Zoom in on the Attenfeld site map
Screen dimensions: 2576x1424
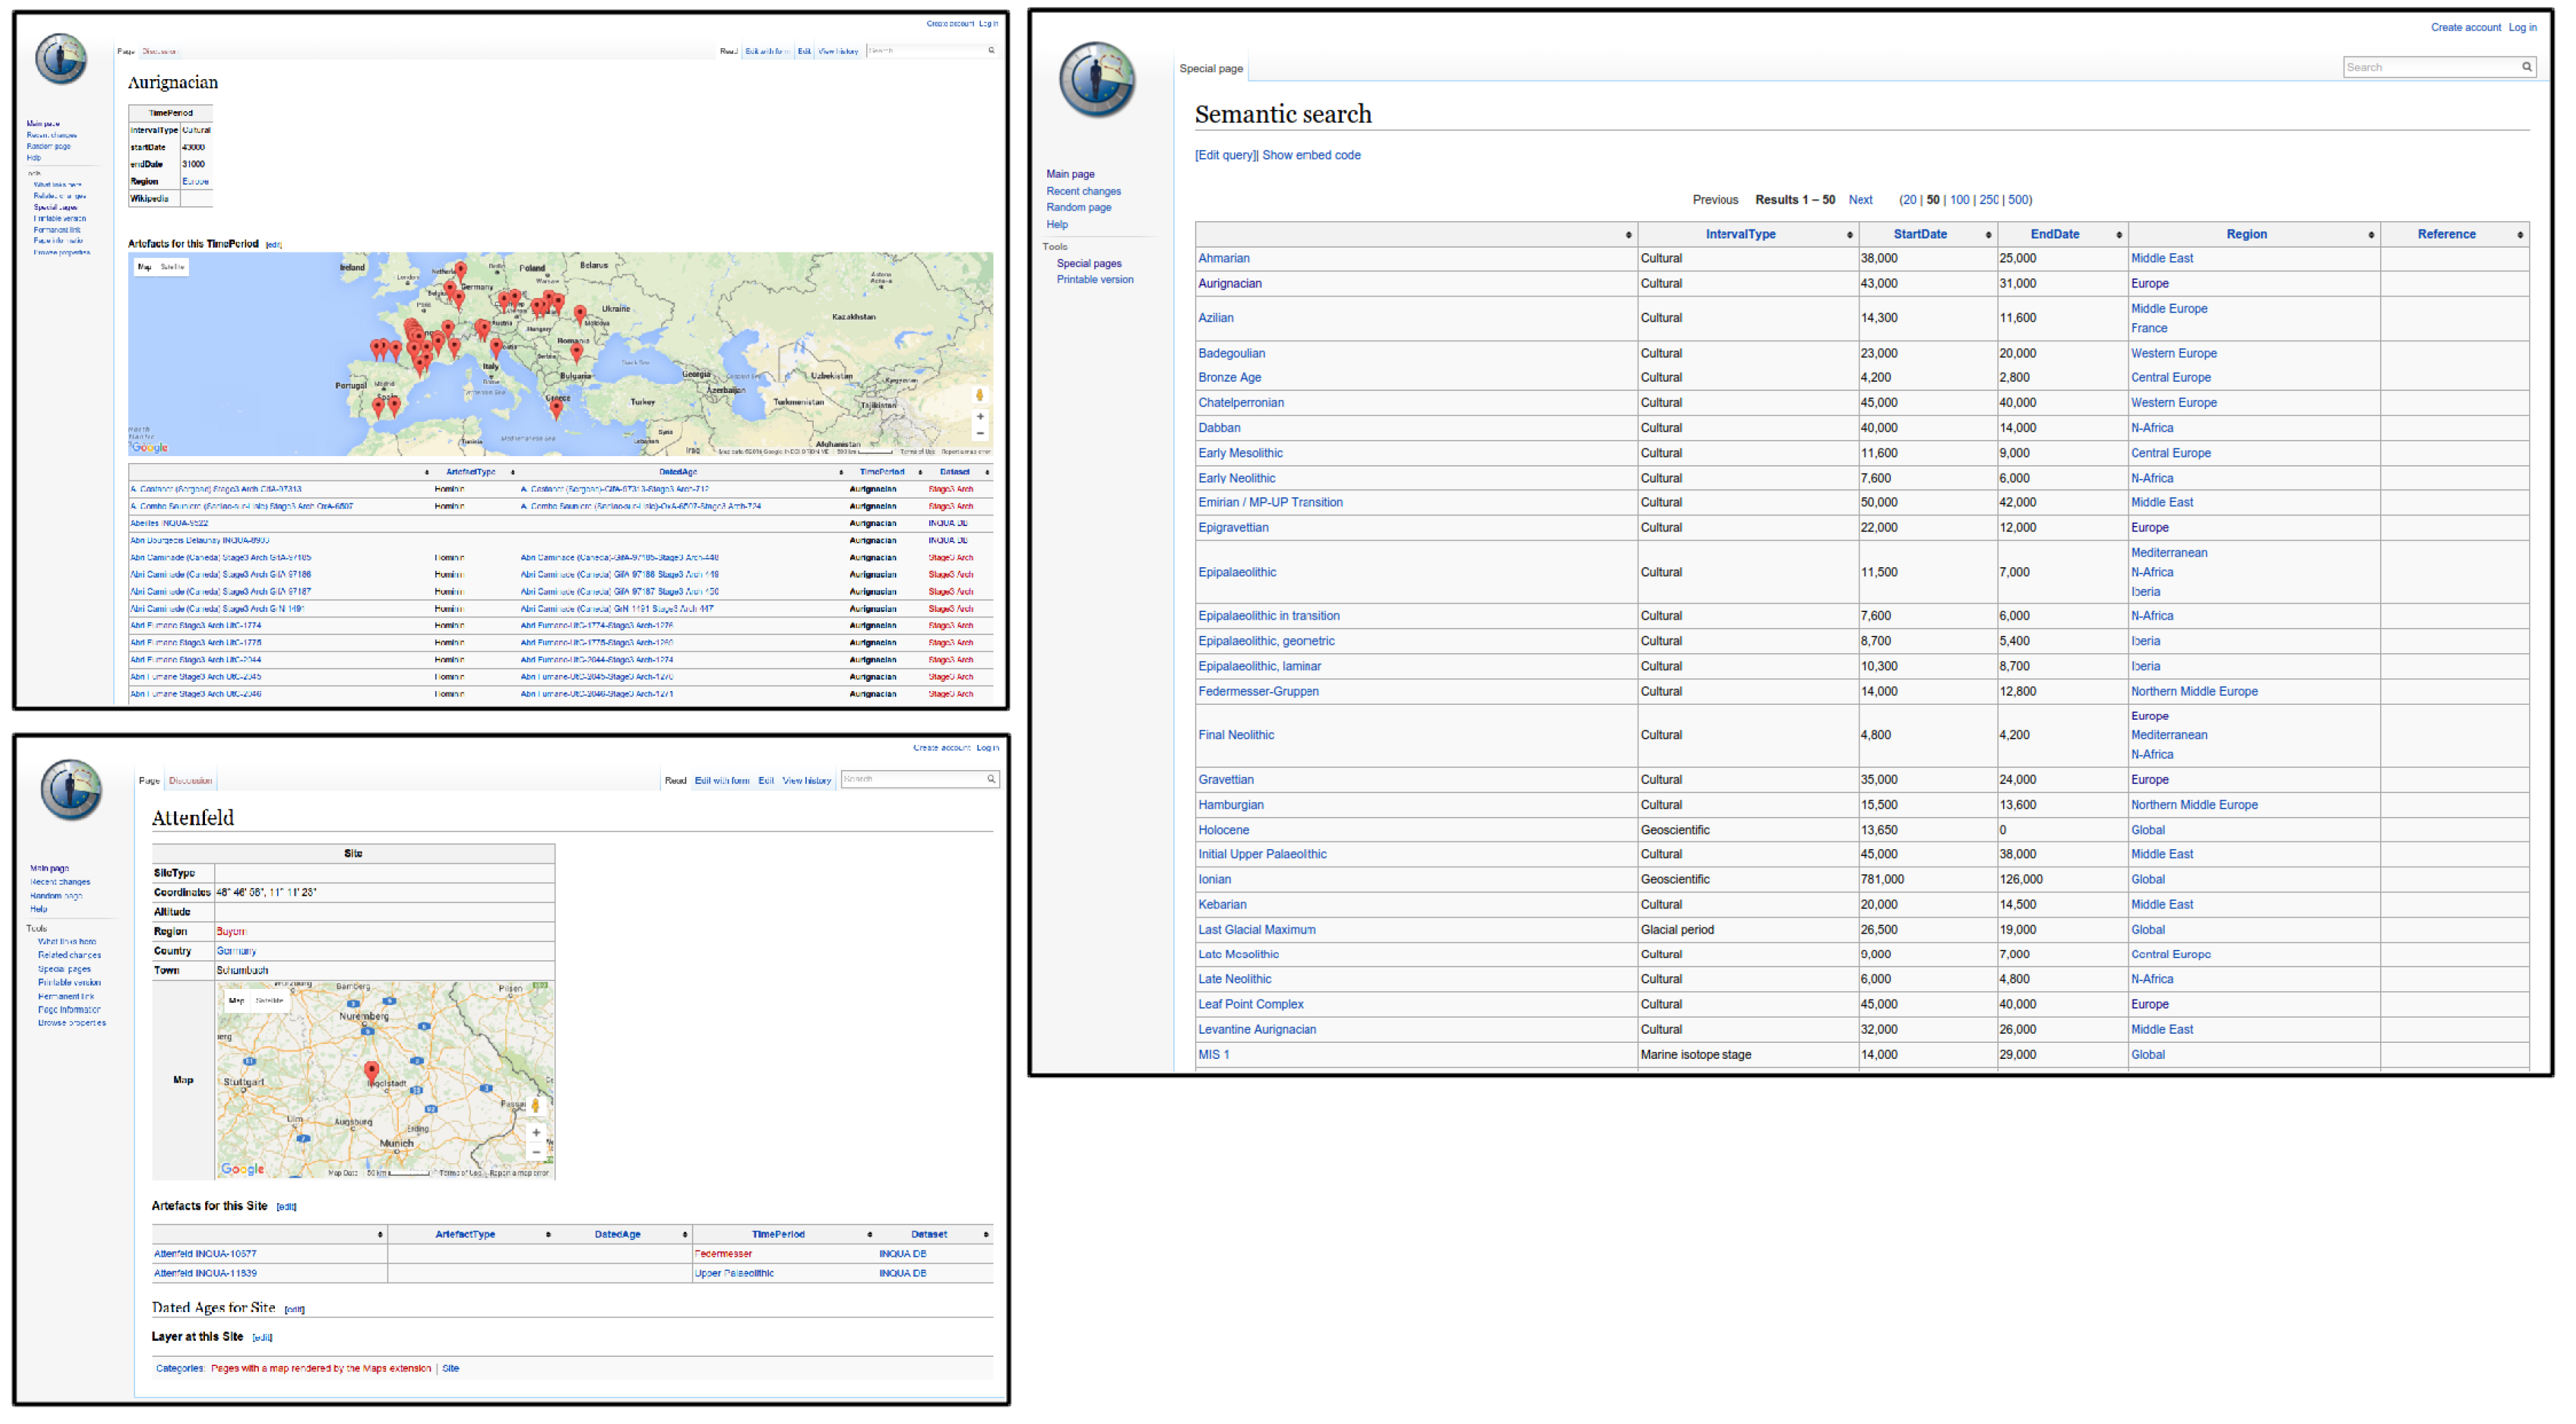(x=536, y=1133)
